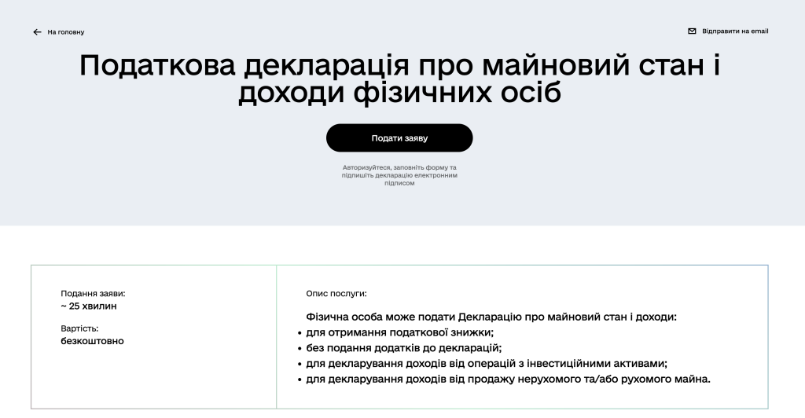Click the 'Вартість:' label

[x=79, y=328]
